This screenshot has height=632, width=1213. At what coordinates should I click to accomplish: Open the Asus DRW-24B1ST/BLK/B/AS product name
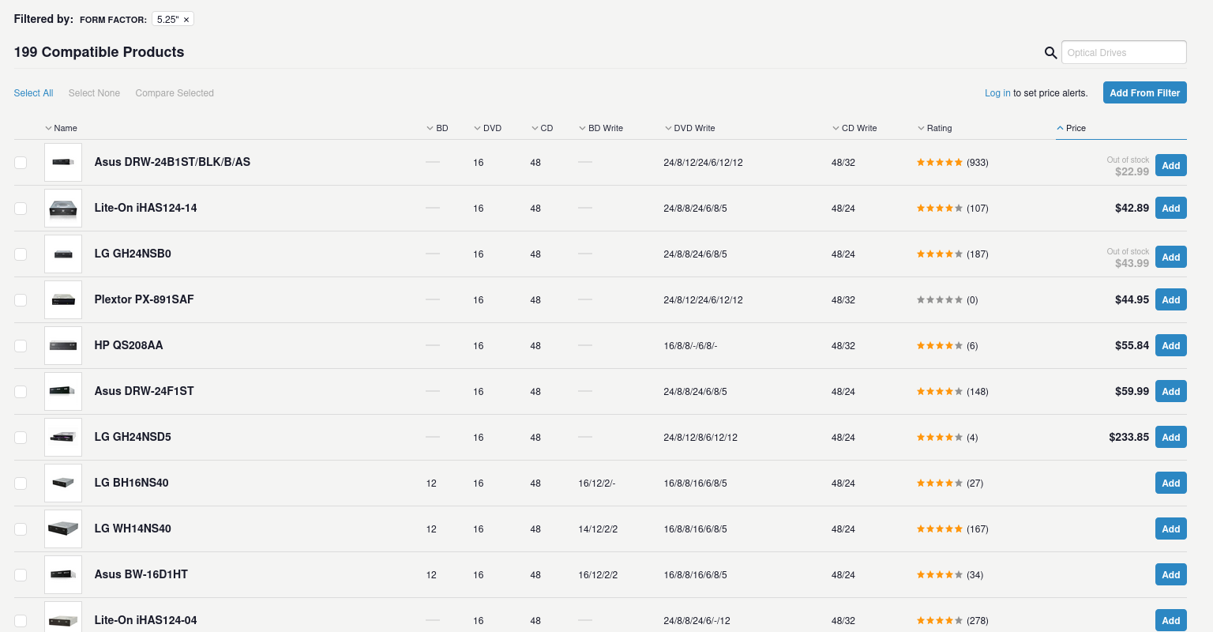tap(172, 162)
